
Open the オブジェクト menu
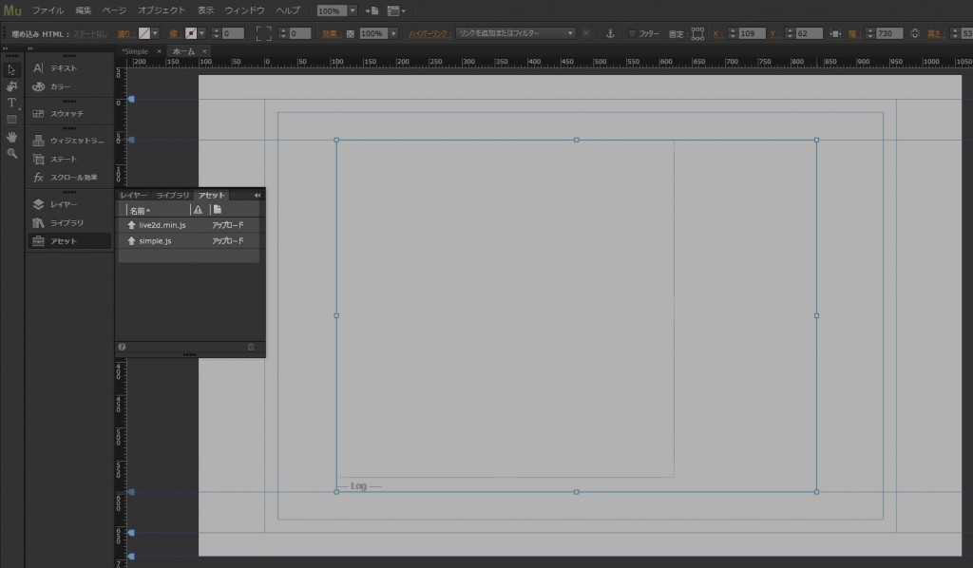(x=162, y=10)
